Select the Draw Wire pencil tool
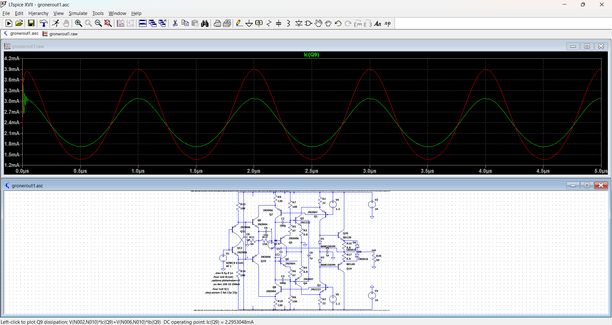The image size is (612, 325). pos(239,23)
